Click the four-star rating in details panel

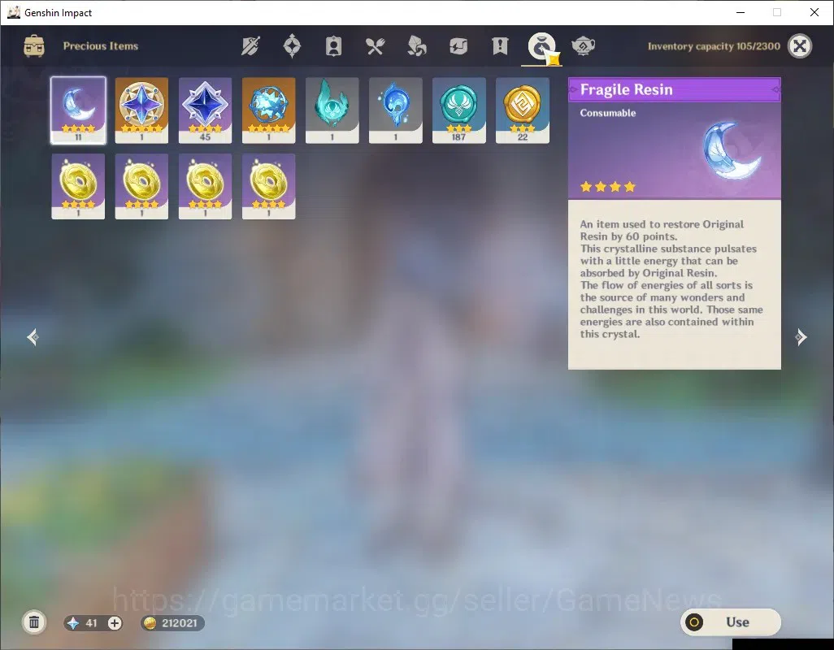point(608,187)
